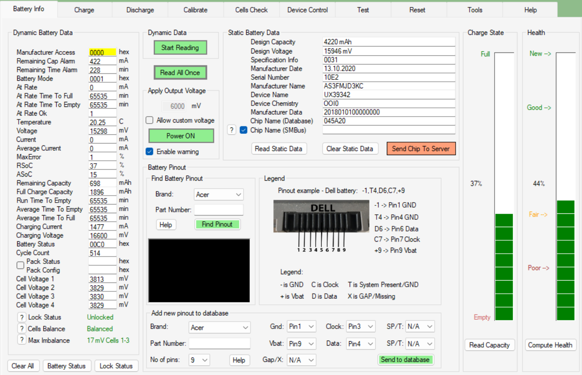Image resolution: width=582 pixels, height=375 pixels.
Task: Uncheck the Enable warning checkbox
Action: (x=150, y=151)
